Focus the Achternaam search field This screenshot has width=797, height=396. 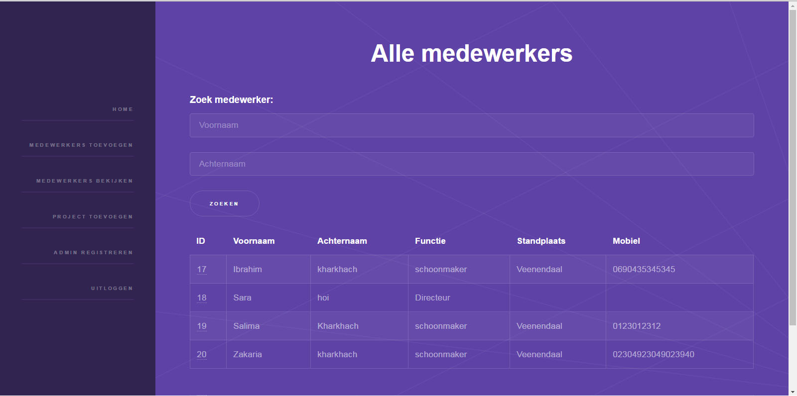click(472, 164)
